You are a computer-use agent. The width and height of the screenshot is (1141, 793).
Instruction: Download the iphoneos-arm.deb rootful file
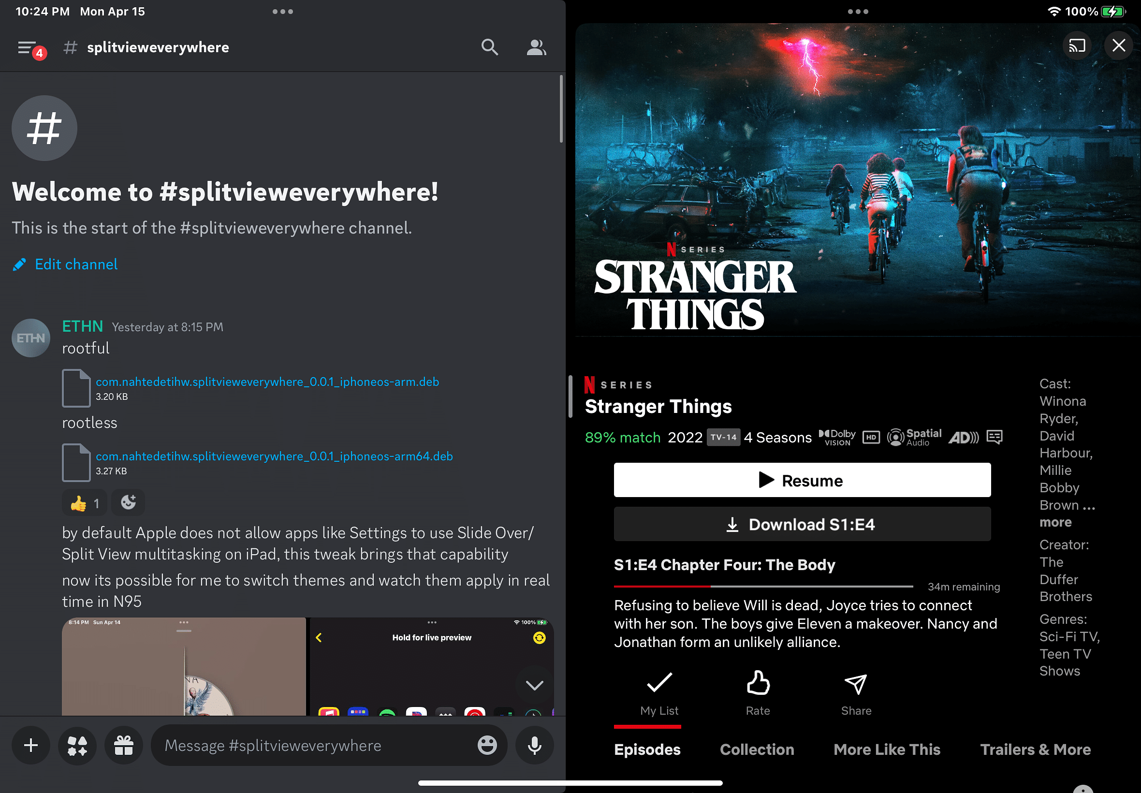click(267, 382)
